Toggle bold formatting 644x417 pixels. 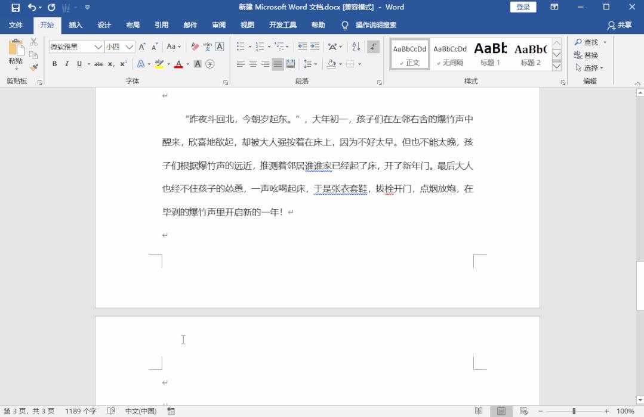(54, 64)
